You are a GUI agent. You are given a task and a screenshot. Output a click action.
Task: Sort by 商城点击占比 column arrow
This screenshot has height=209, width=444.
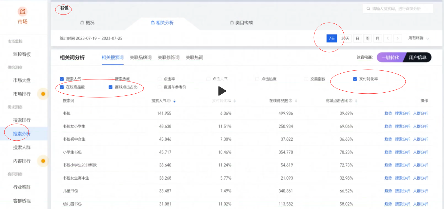coord(356,101)
